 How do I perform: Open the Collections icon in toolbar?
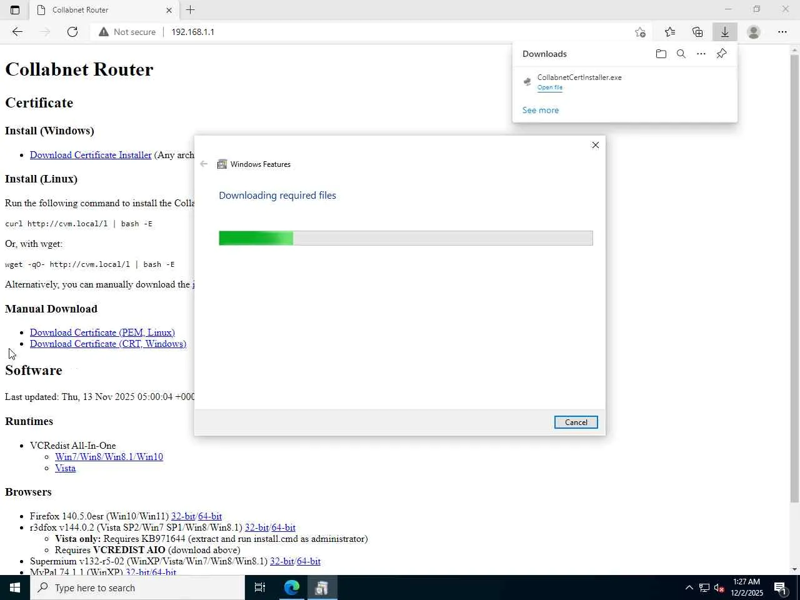click(697, 32)
